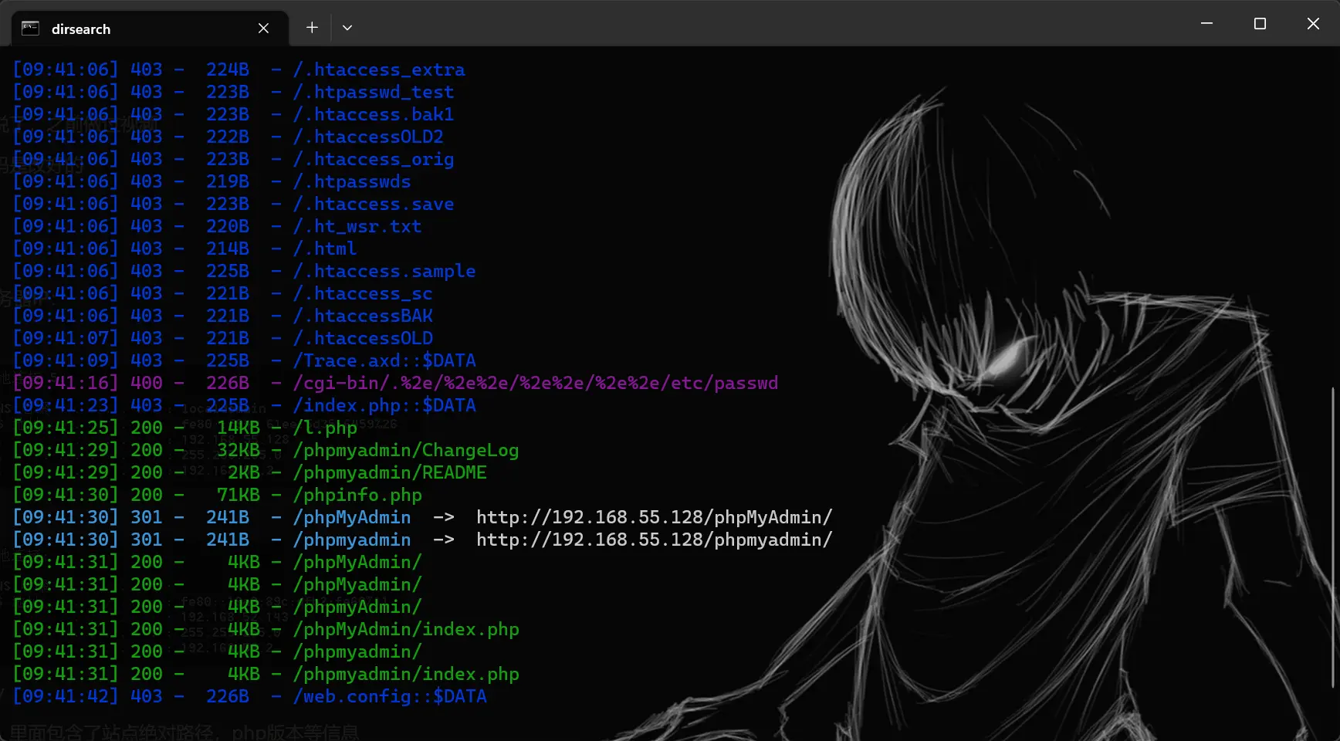The height and width of the screenshot is (741, 1340).
Task: Click the /cgi-bin/ etc/passwd 400 result
Action: (x=535, y=383)
